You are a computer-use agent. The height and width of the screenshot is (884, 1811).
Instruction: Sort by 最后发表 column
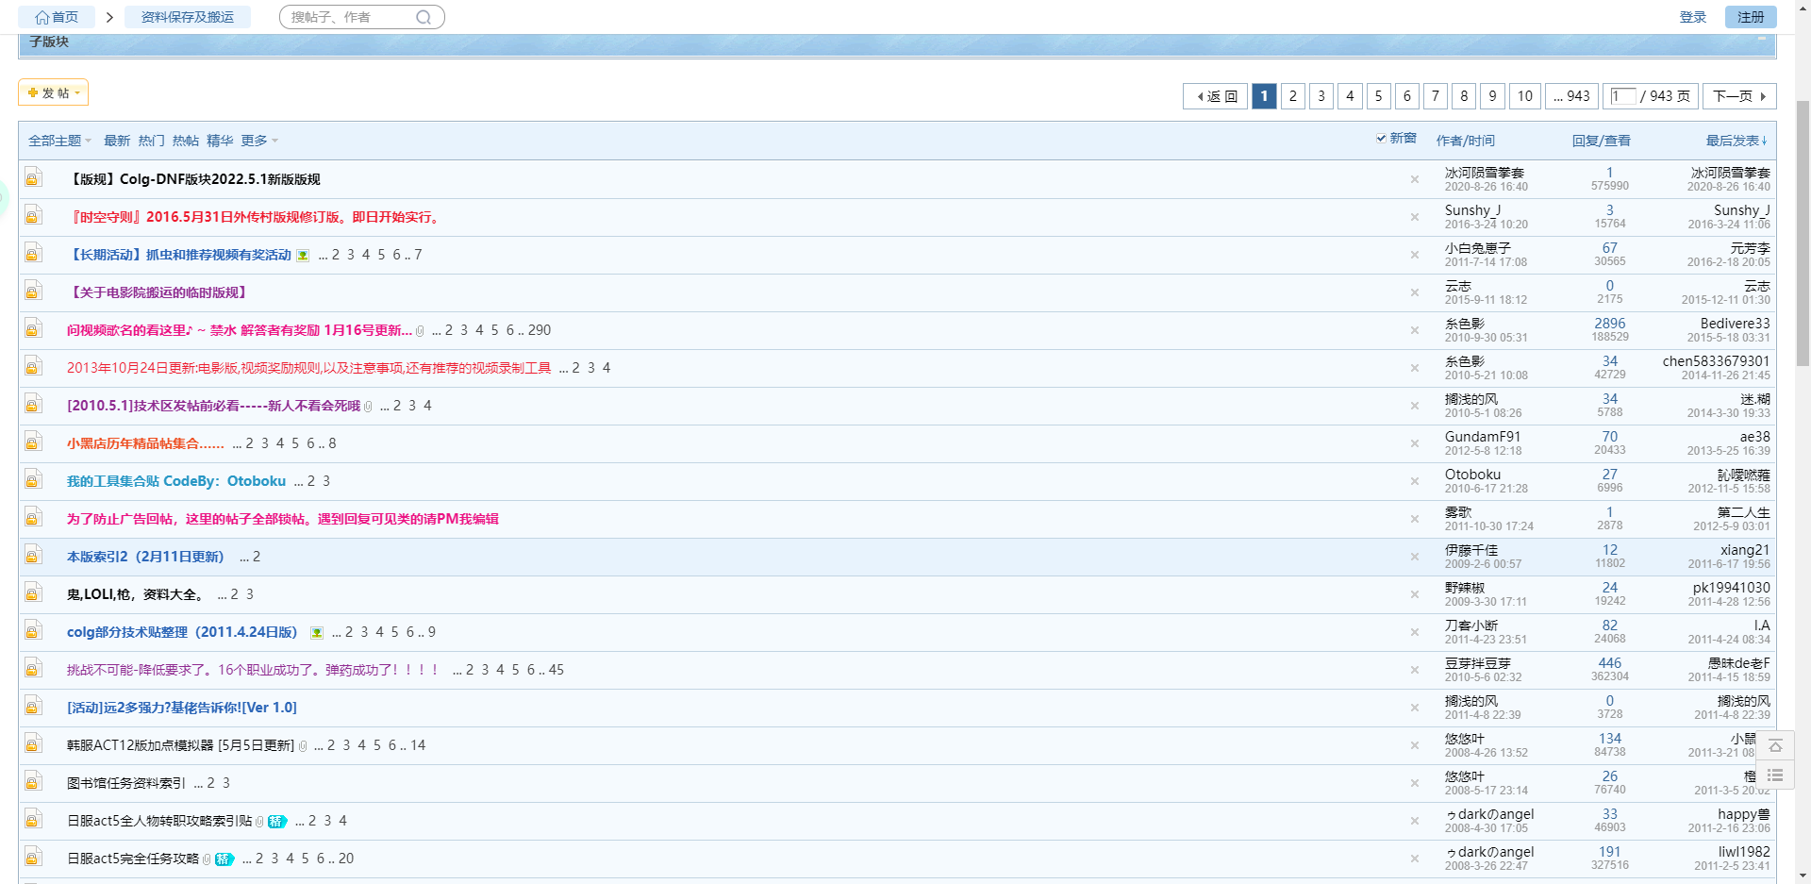1736,141
